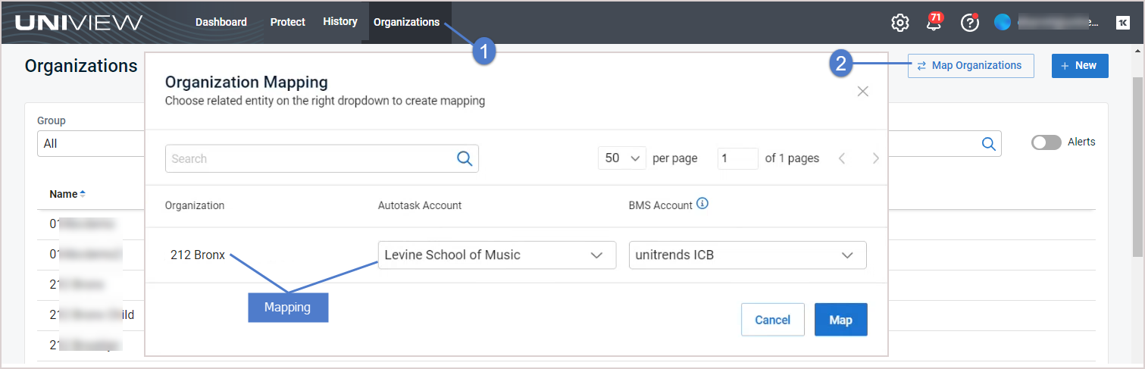Image resolution: width=1145 pixels, height=369 pixels.
Task: Click the Name column header
Action: coord(64,194)
